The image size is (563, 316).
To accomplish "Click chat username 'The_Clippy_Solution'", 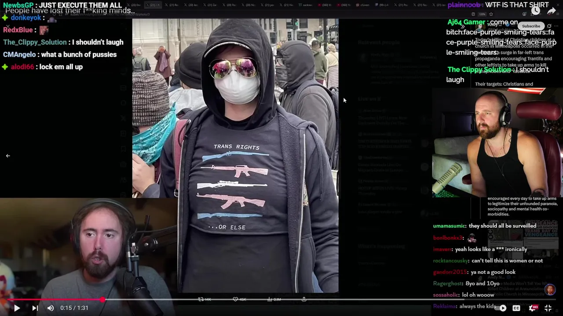I will pos(35,42).
